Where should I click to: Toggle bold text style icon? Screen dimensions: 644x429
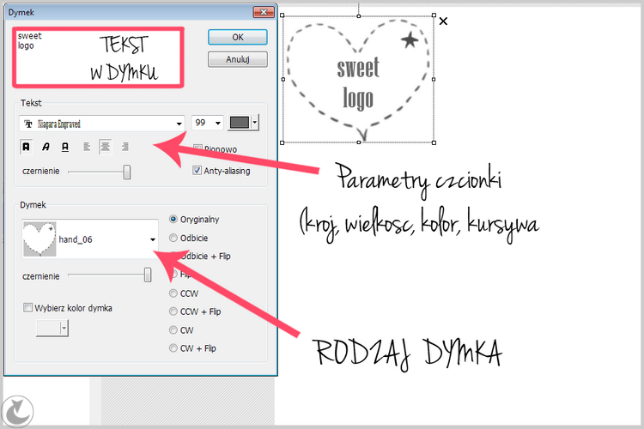27,147
